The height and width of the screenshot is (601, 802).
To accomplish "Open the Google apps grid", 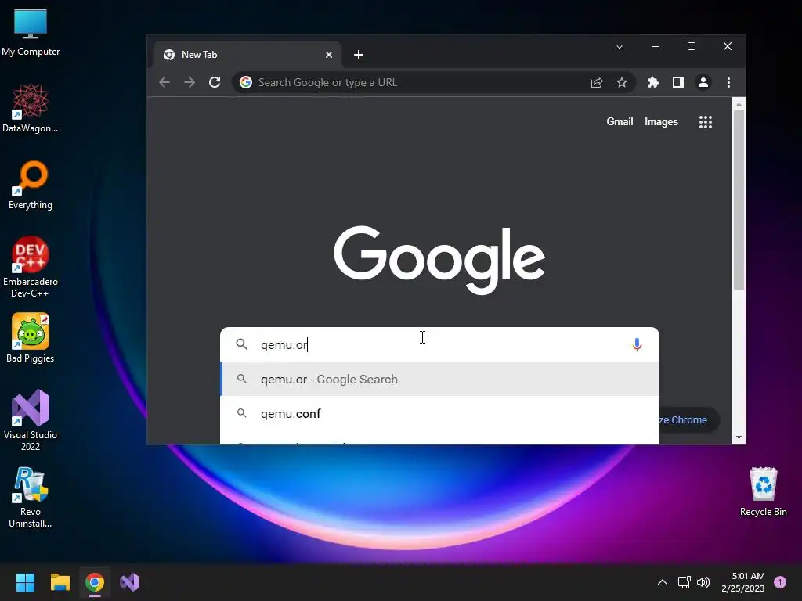I will pyautogui.click(x=706, y=121).
